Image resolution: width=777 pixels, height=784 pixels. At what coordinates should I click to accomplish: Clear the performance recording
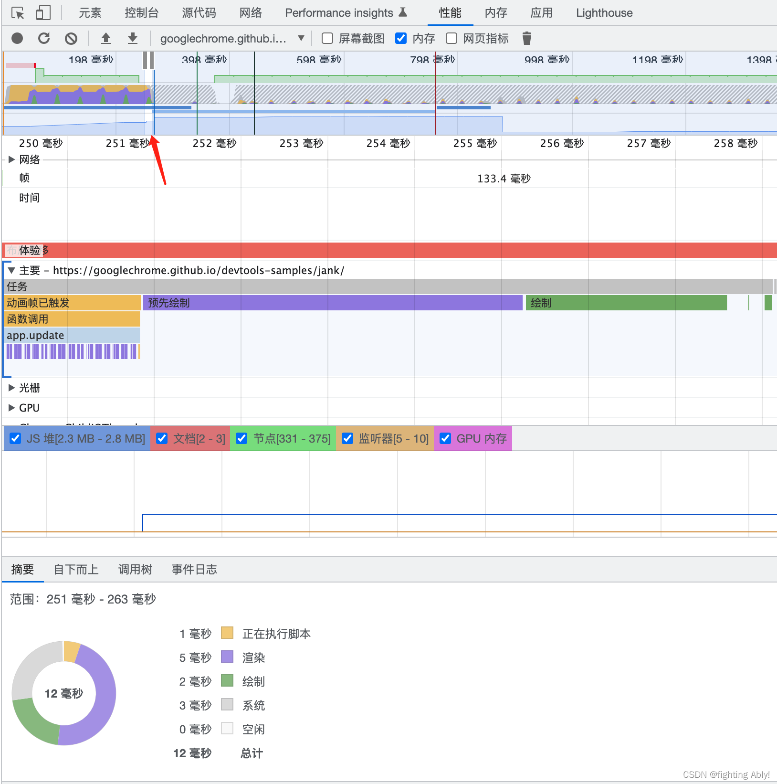point(71,38)
